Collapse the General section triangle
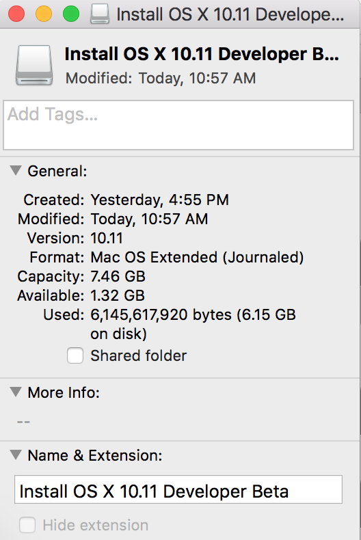Screen dimensions: 361x540 tap(16, 170)
